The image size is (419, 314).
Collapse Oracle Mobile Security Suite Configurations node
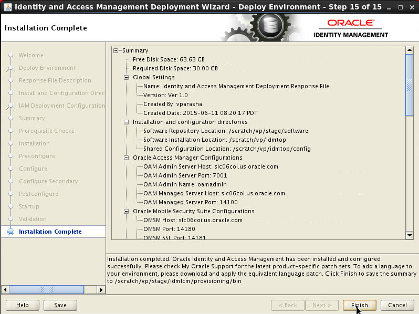coord(127,211)
